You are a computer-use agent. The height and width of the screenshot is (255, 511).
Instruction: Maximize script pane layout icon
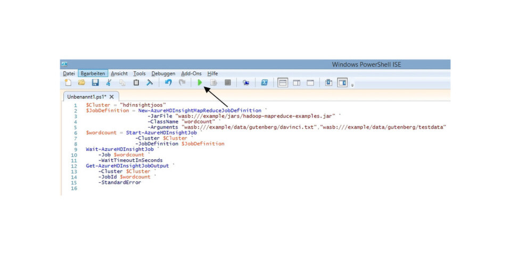click(x=310, y=83)
